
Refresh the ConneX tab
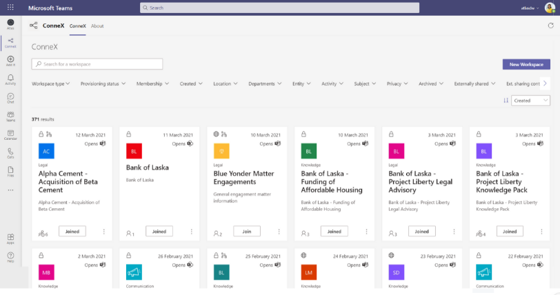(x=550, y=26)
